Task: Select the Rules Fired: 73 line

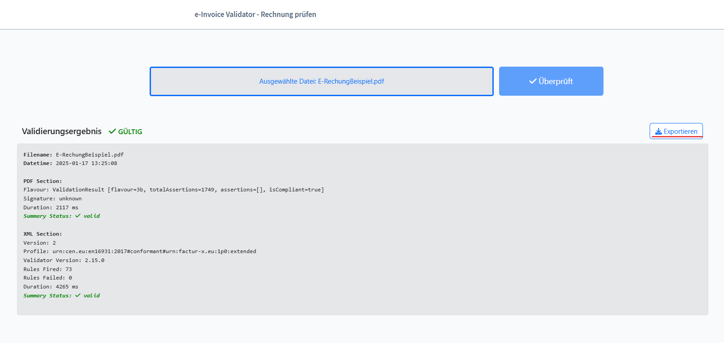Action: click(47, 269)
